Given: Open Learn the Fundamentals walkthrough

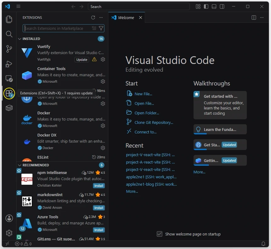Looking at the screenshot, I should point(220,130).
